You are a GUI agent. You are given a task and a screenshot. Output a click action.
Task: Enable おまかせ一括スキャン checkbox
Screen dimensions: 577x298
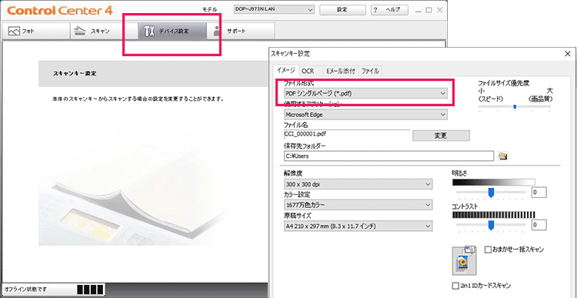coord(488,249)
